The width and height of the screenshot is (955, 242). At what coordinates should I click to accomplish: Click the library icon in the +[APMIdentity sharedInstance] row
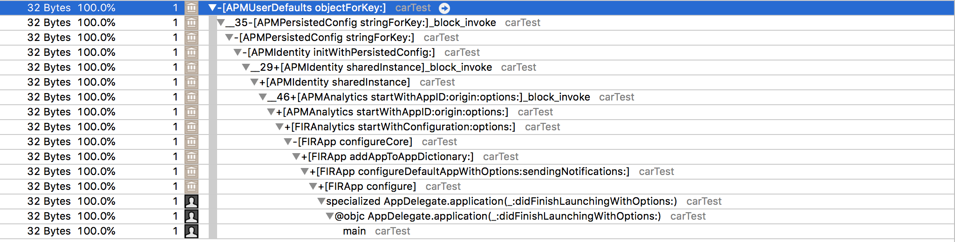[x=191, y=82]
